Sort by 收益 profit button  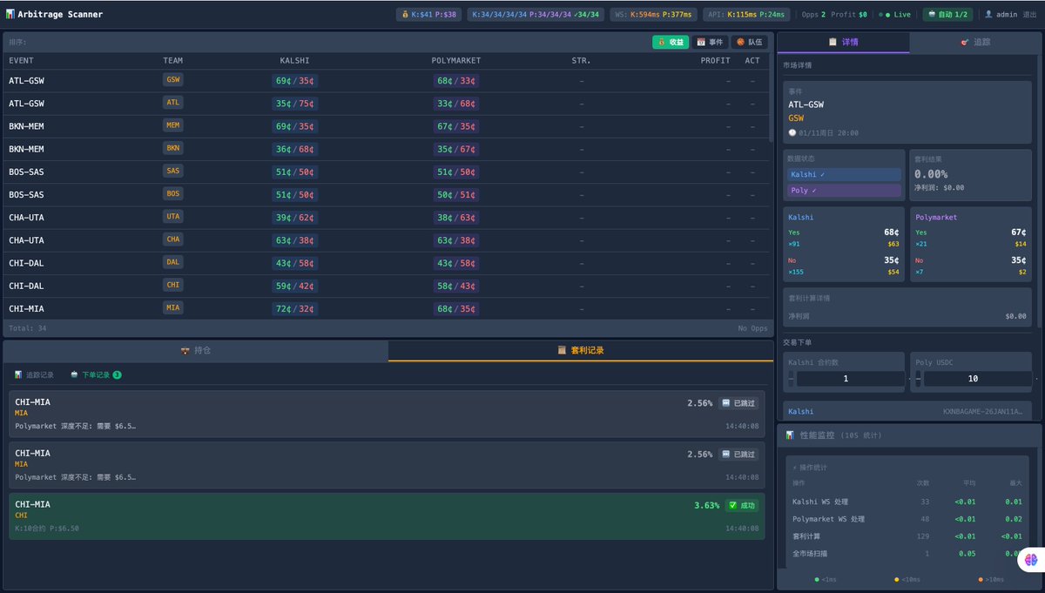(x=671, y=42)
